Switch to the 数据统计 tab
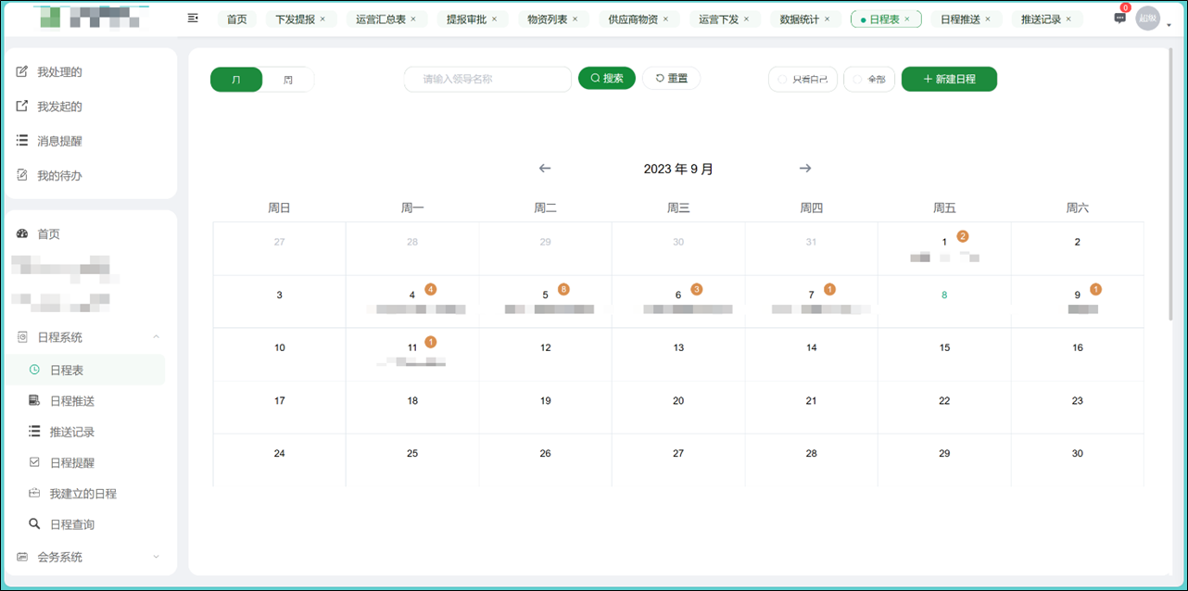This screenshot has width=1188, height=591. (800, 18)
